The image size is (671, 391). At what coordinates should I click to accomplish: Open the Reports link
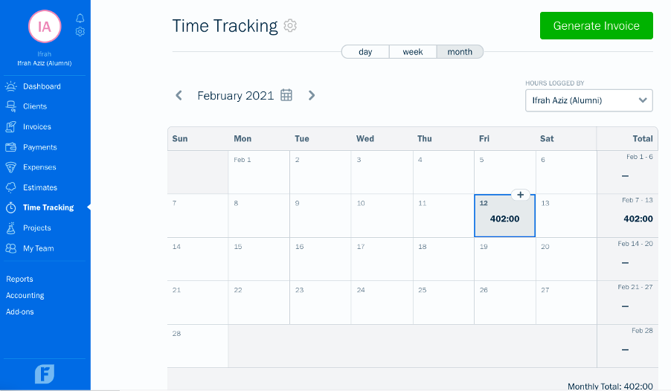[19, 279]
